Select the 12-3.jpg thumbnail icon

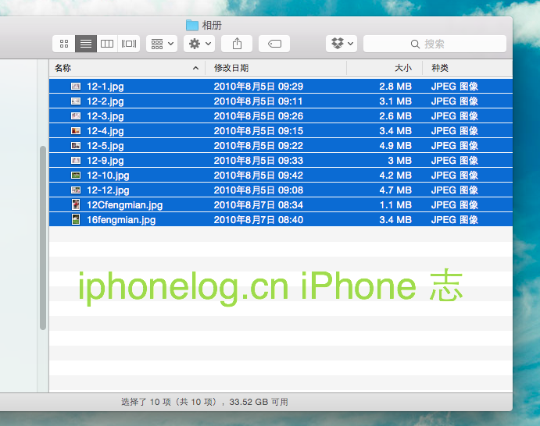76,116
